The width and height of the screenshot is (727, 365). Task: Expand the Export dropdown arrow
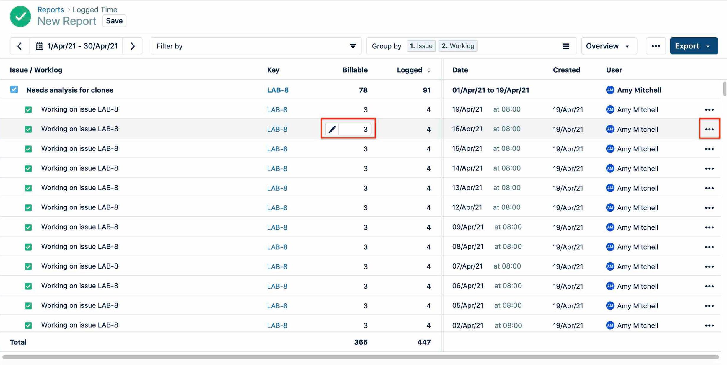(709, 46)
